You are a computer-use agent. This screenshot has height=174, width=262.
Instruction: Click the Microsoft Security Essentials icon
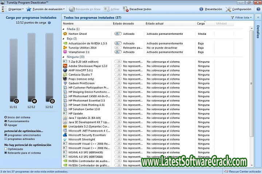pos(65,135)
